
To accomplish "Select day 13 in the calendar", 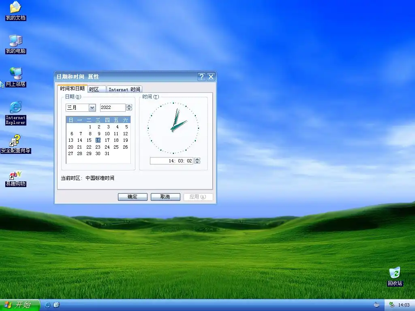I will click(x=71, y=140).
